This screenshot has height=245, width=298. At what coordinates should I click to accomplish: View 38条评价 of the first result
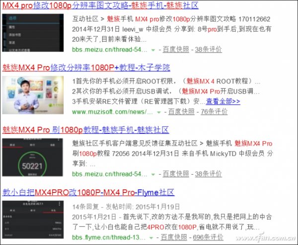point(209,49)
